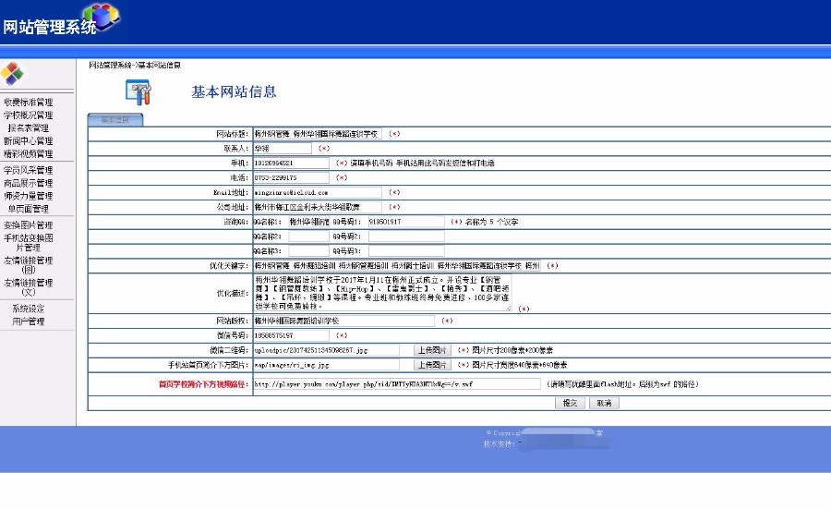Switch to the 基本信息 tab
The height and width of the screenshot is (509, 831).
[x=115, y=120]
